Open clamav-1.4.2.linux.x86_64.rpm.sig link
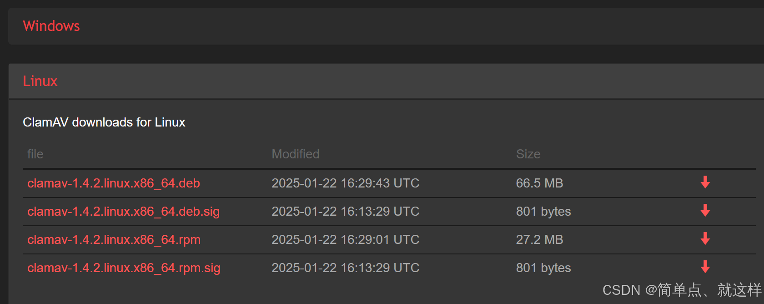764x304 pixels. pos(124,268)
